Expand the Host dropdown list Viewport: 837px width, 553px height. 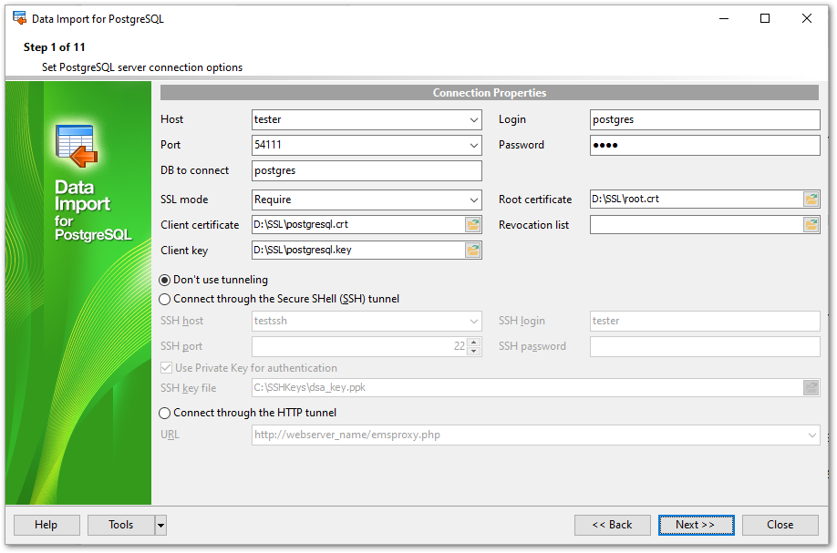pyautogui.click(x=474, y=119)
